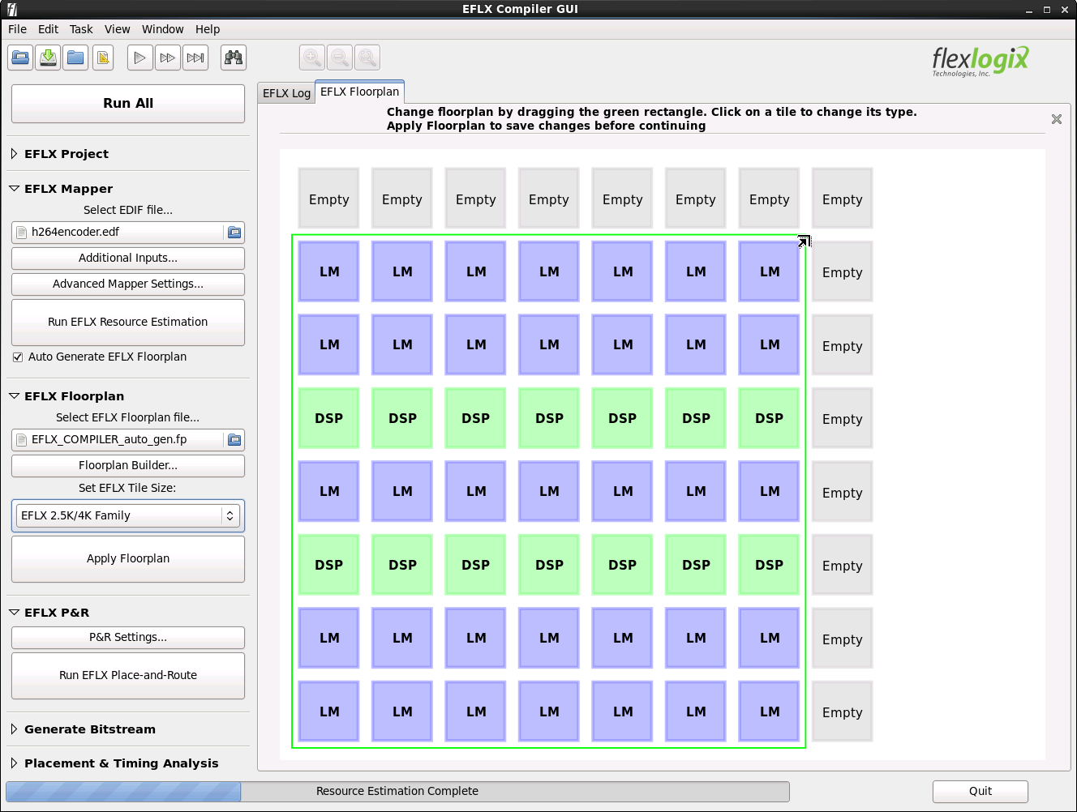This screenshot has height=812, width=1077.
Task: Browse for EDIF file with folder icon
Action: [x=234, y=233]
